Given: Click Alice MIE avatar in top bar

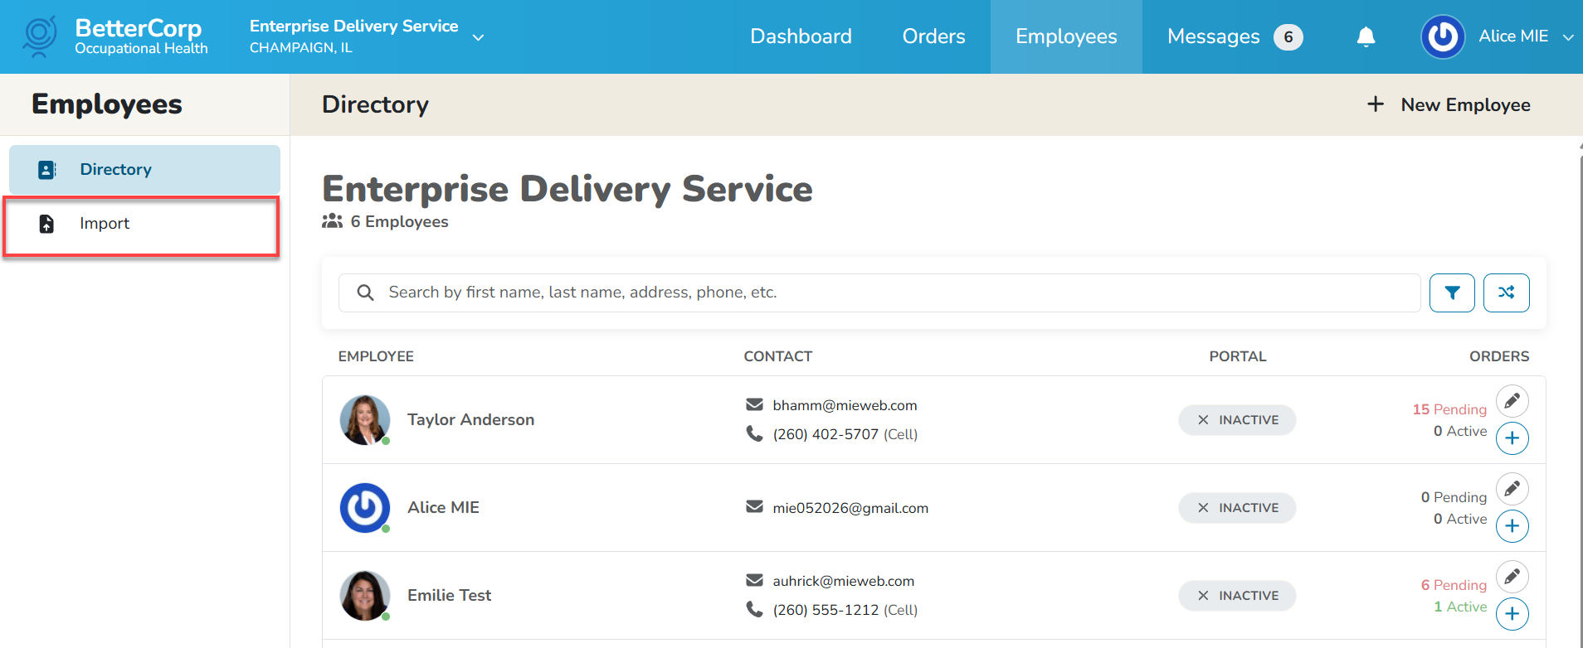Looking at the screenshot, I should (x=1443, y=36).
